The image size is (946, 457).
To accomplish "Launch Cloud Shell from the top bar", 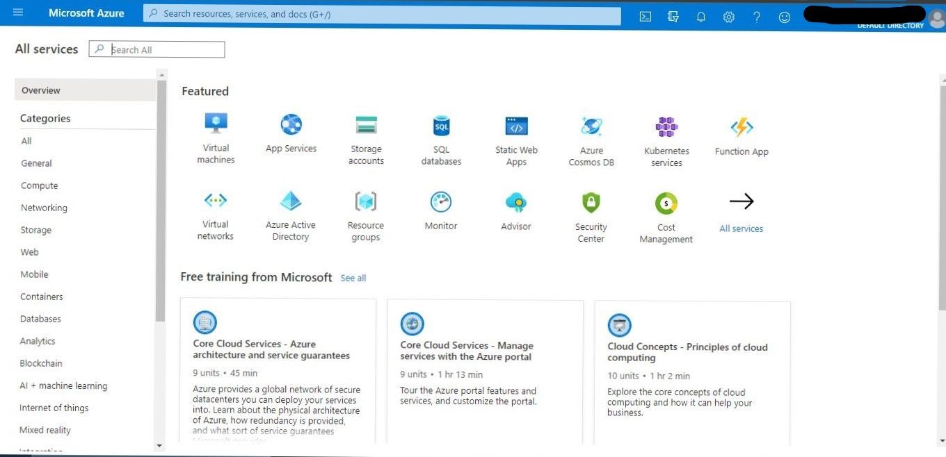I will pyautogui.click(x=645, y=16).
